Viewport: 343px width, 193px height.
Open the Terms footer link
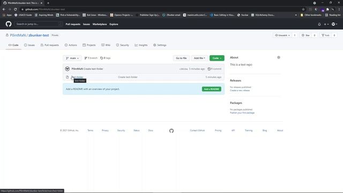(x=91, y=130)
